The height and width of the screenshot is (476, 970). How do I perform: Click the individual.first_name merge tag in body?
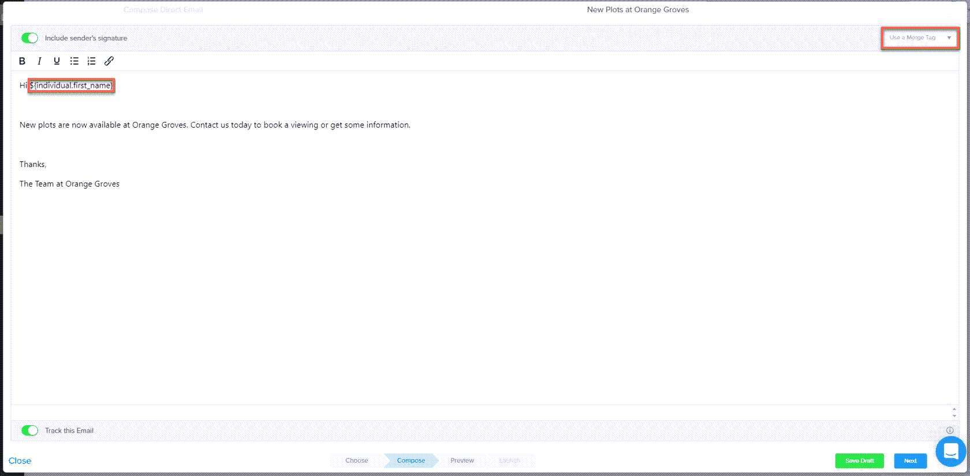[72, 85]
